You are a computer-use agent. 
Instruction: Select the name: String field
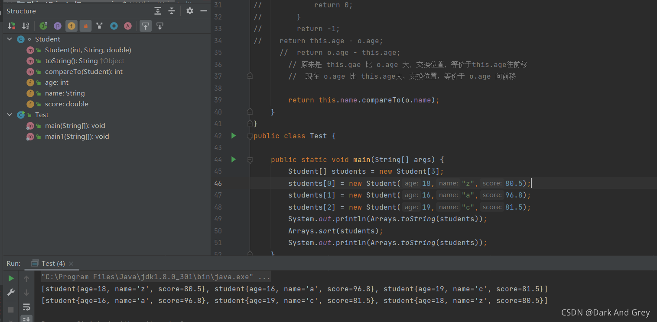(65, 93)
